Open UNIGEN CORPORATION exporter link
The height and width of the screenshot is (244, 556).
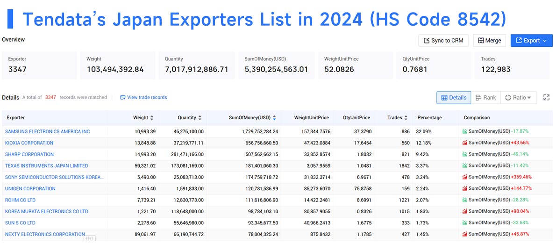pyautogui.click(x=30, y=189)
